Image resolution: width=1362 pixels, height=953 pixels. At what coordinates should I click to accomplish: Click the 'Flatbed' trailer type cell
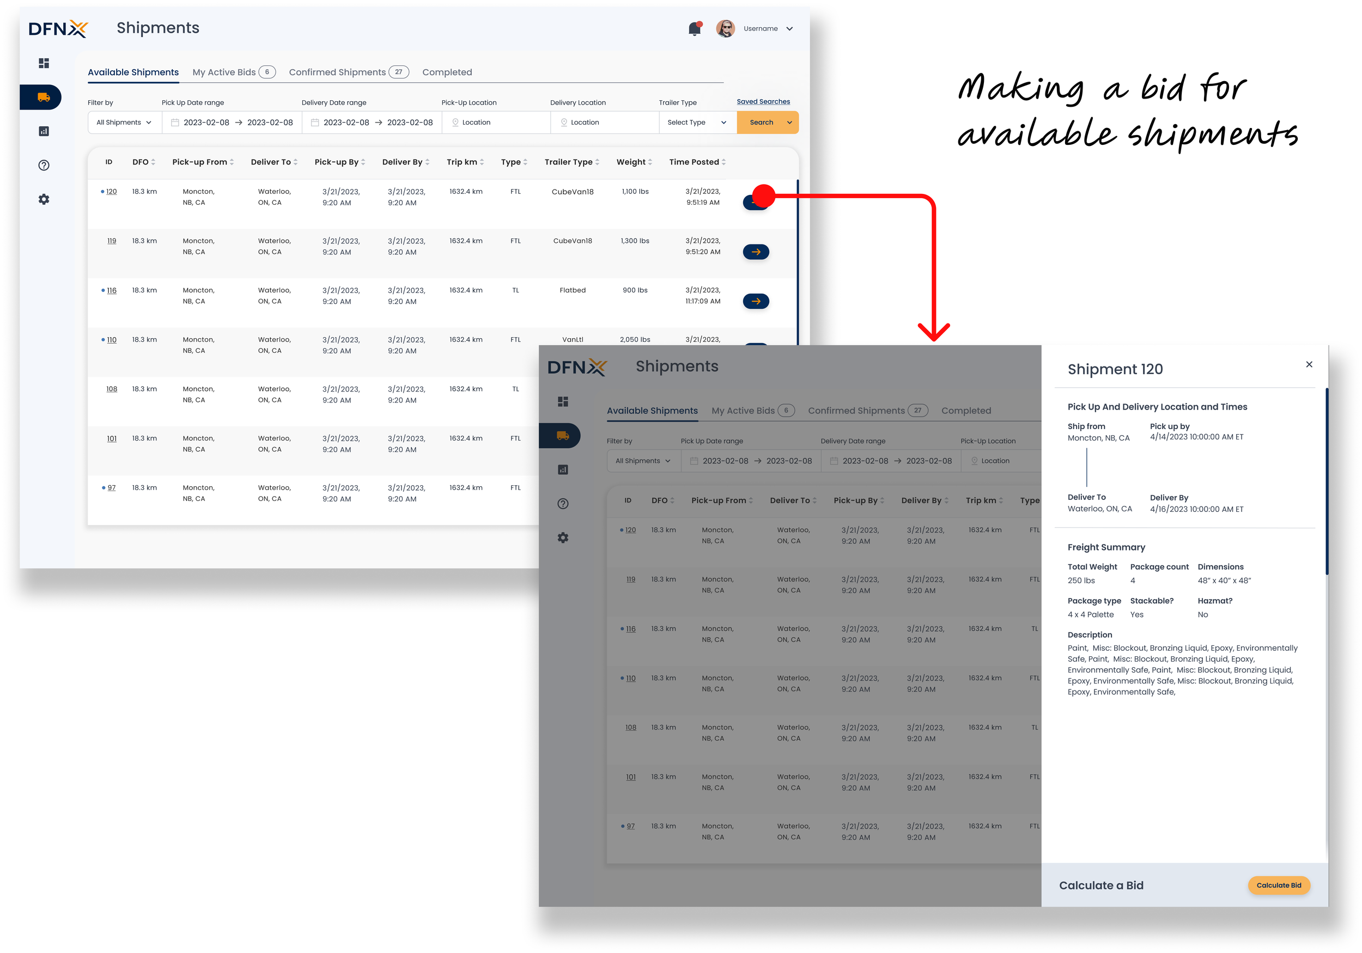click(x=573, y=291)
